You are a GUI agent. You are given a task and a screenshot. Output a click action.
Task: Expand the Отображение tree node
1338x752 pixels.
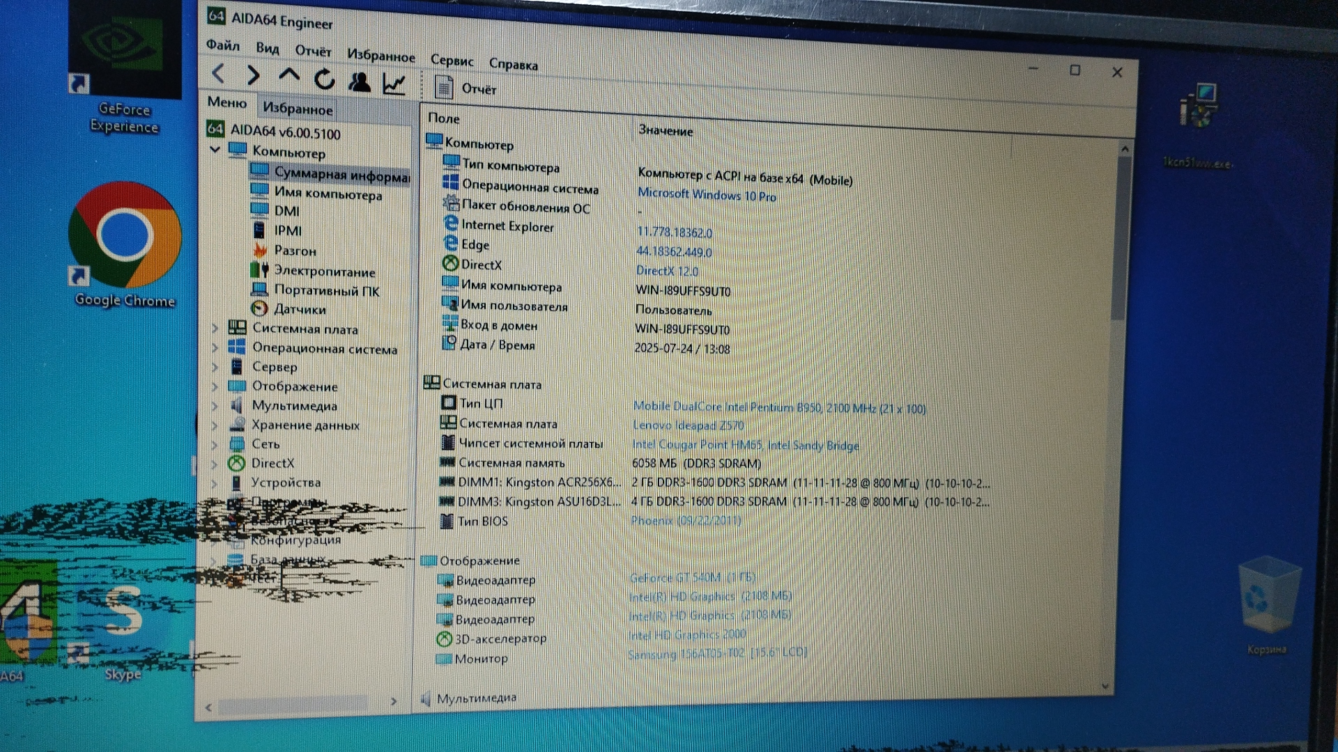(215, 386)
